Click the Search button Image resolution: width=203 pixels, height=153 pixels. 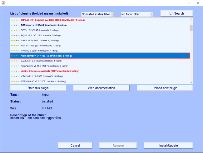176,13
